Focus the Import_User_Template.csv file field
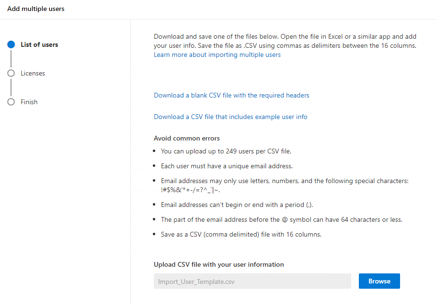Image resolution: width=436 pixels, height=304 pixels. click(x=252, y=281)
